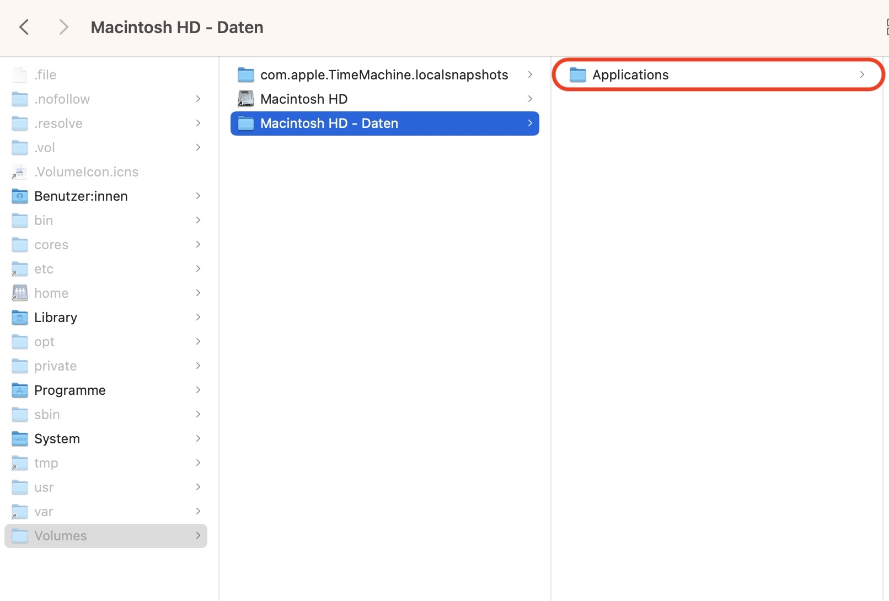Select the .nofollow folder
Screen dimensions: 889x601
(x=62, y=99)
